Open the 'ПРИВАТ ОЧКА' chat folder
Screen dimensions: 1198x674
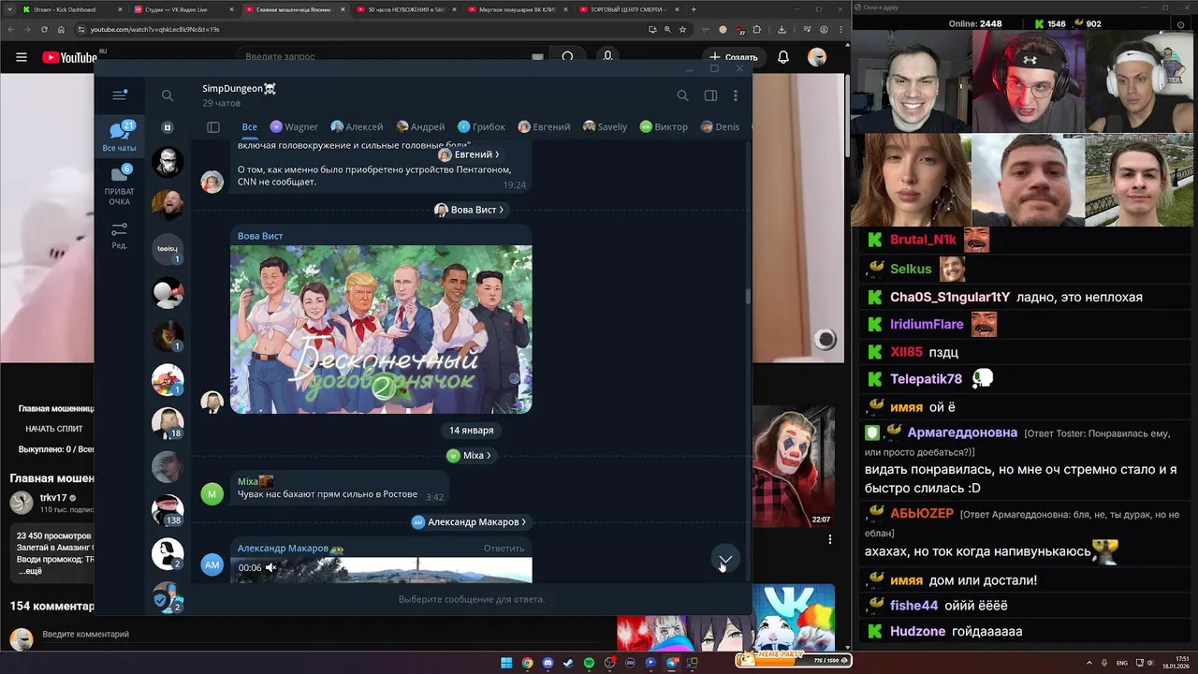pyautogui.click(x=119, y=185)
